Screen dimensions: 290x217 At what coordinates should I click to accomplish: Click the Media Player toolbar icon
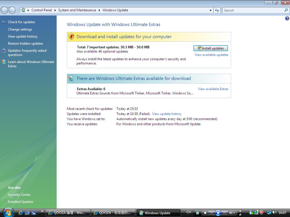[197, 213]
